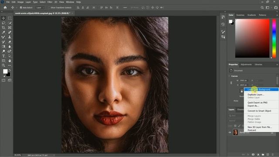Select the Lasso tool

(3, 23)
